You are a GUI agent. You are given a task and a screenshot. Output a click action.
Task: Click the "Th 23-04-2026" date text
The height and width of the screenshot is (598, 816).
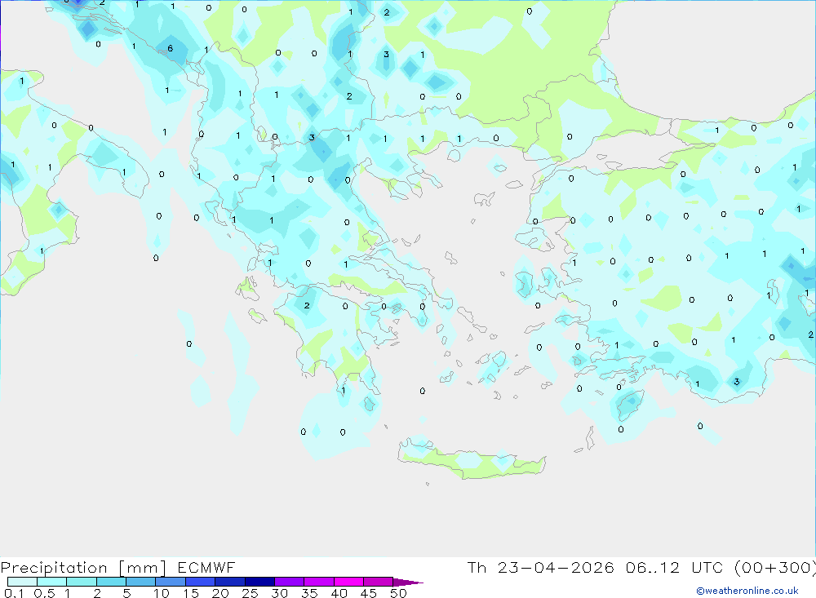pos(540,568)
